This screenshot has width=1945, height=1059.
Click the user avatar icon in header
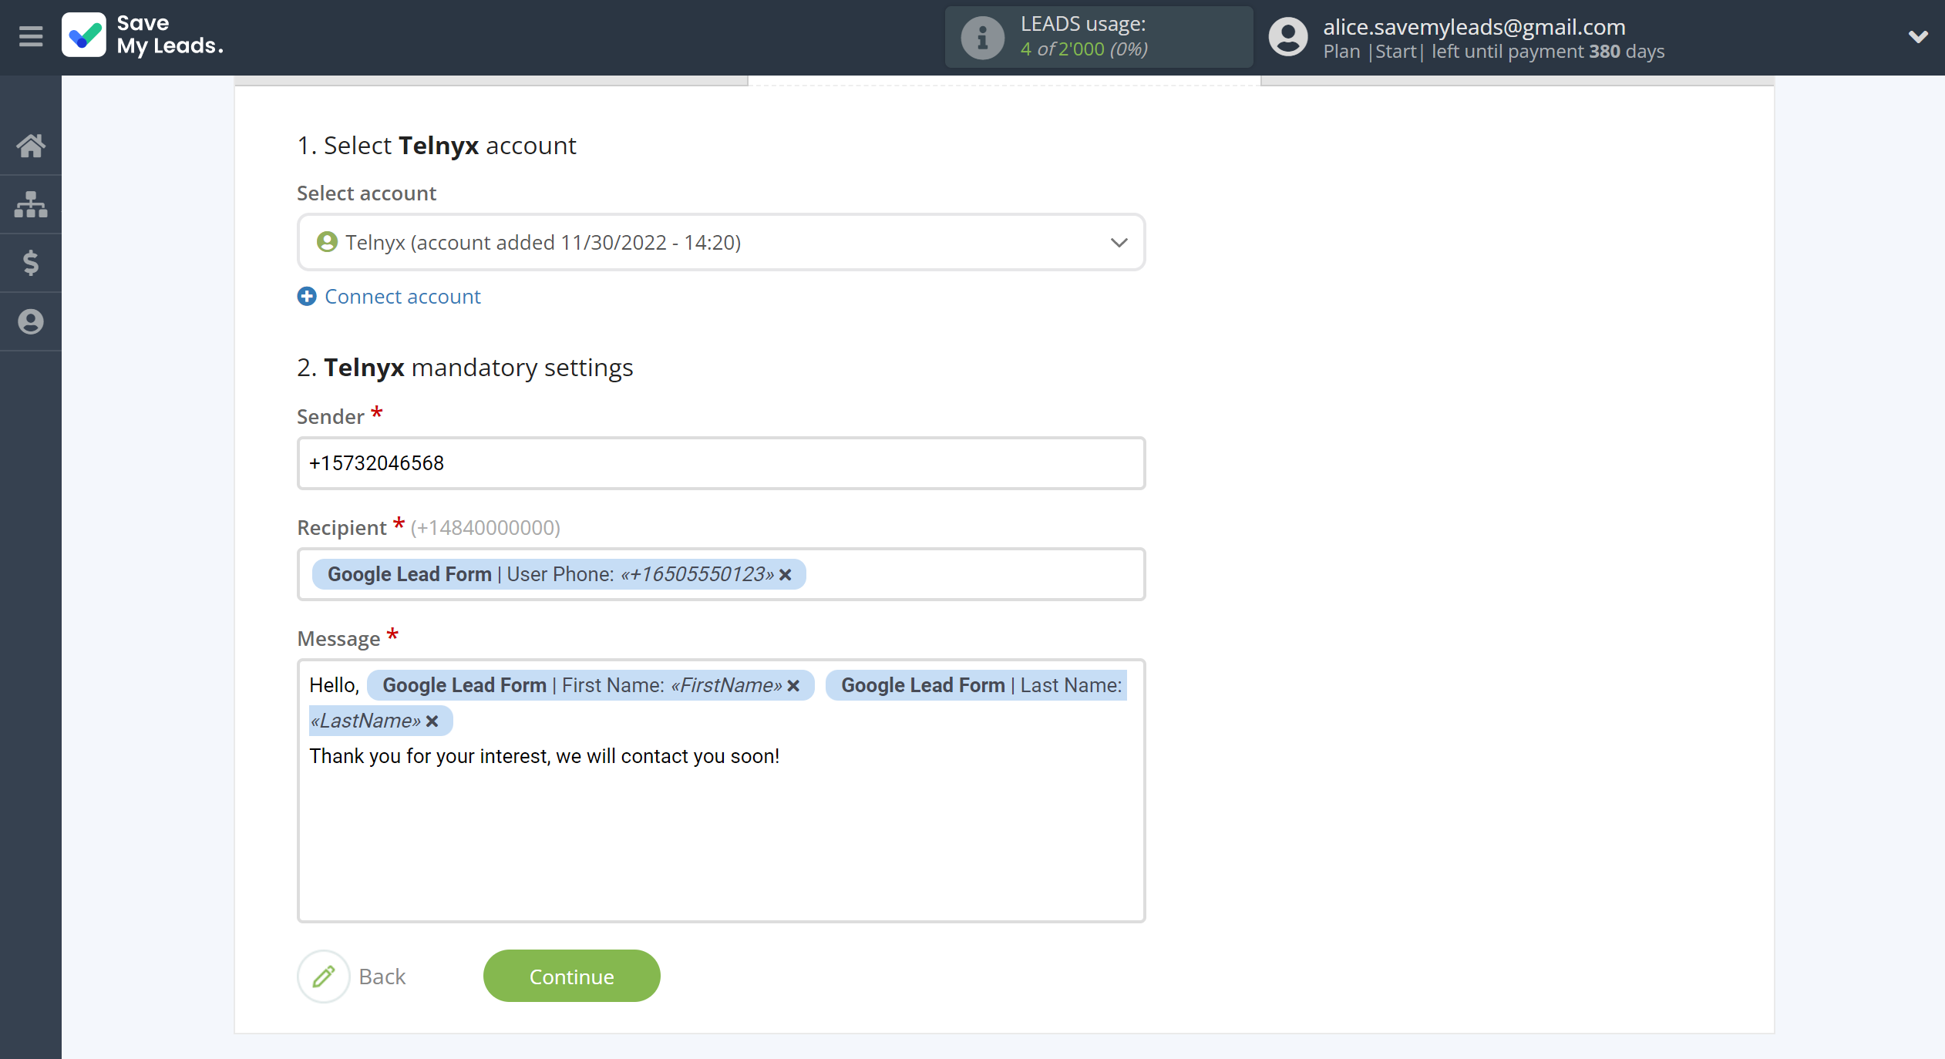tap(1288, 37)
